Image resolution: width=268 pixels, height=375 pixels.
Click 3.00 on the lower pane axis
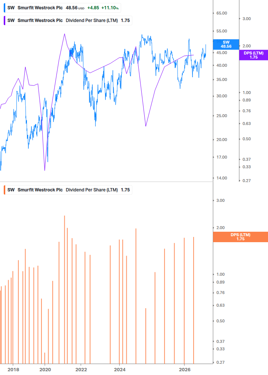tap(221, 200)
